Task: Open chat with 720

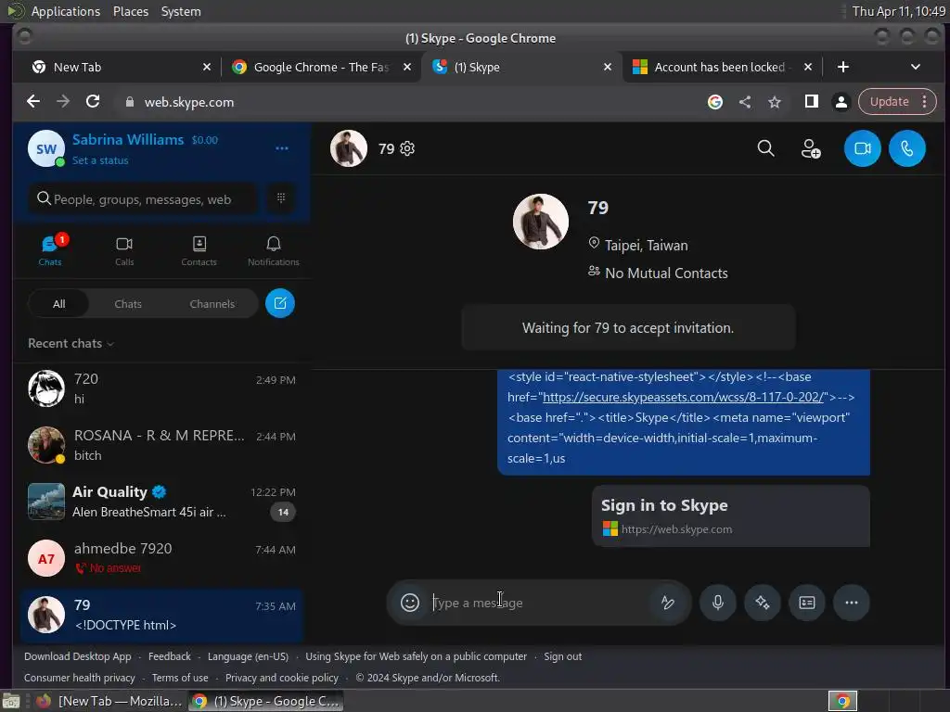Action: coord(161,388)
